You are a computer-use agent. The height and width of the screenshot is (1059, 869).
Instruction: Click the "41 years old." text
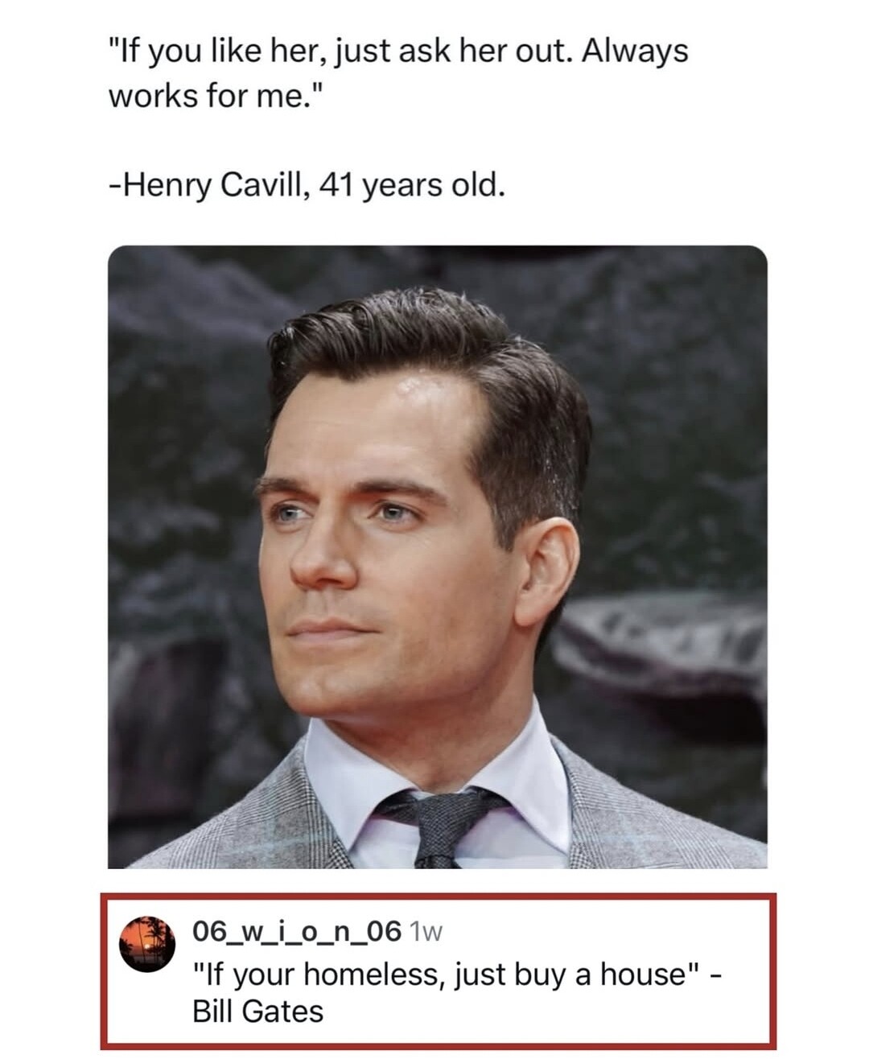(x=413, y=184)
